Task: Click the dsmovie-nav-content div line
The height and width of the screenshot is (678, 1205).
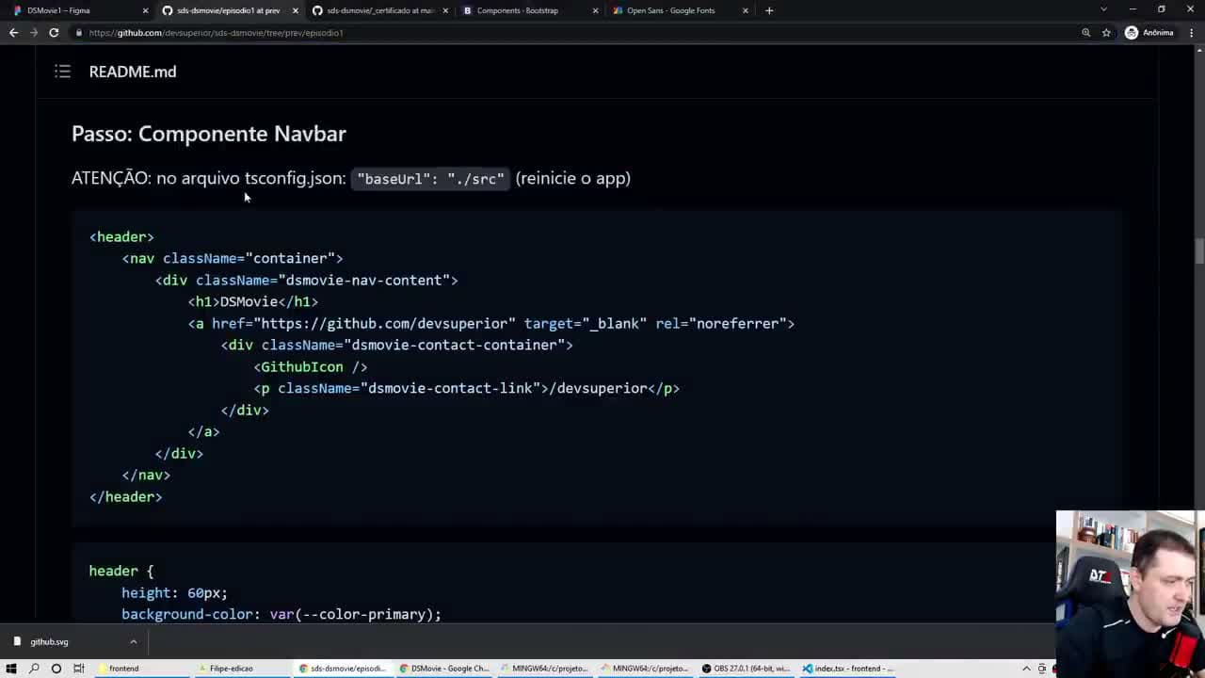Action: (307, 280)
